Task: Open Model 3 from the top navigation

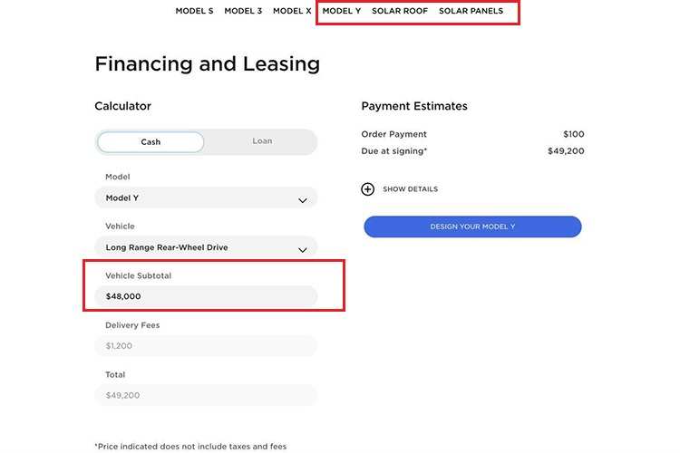Action: pos(243,12)
